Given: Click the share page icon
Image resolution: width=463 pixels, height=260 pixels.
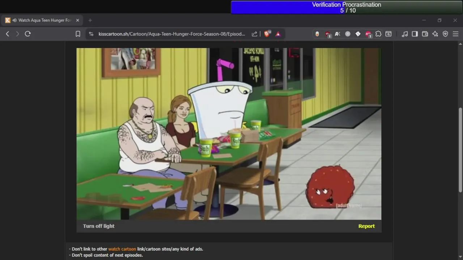Looking at the screenshot, I should click(254, 34).
